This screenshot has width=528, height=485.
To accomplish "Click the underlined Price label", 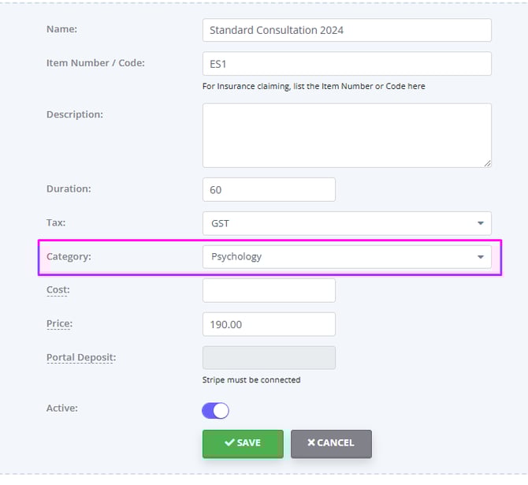I will coord(59,324).
